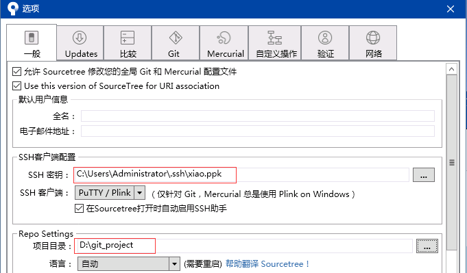Open the 网络 network globe tab
Screen dimensions: 467x273
pos(373,43)
